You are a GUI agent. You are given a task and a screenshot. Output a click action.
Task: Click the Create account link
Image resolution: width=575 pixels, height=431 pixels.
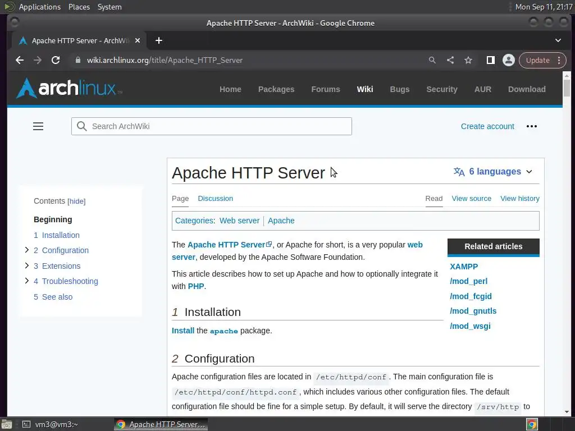[487, 126]
